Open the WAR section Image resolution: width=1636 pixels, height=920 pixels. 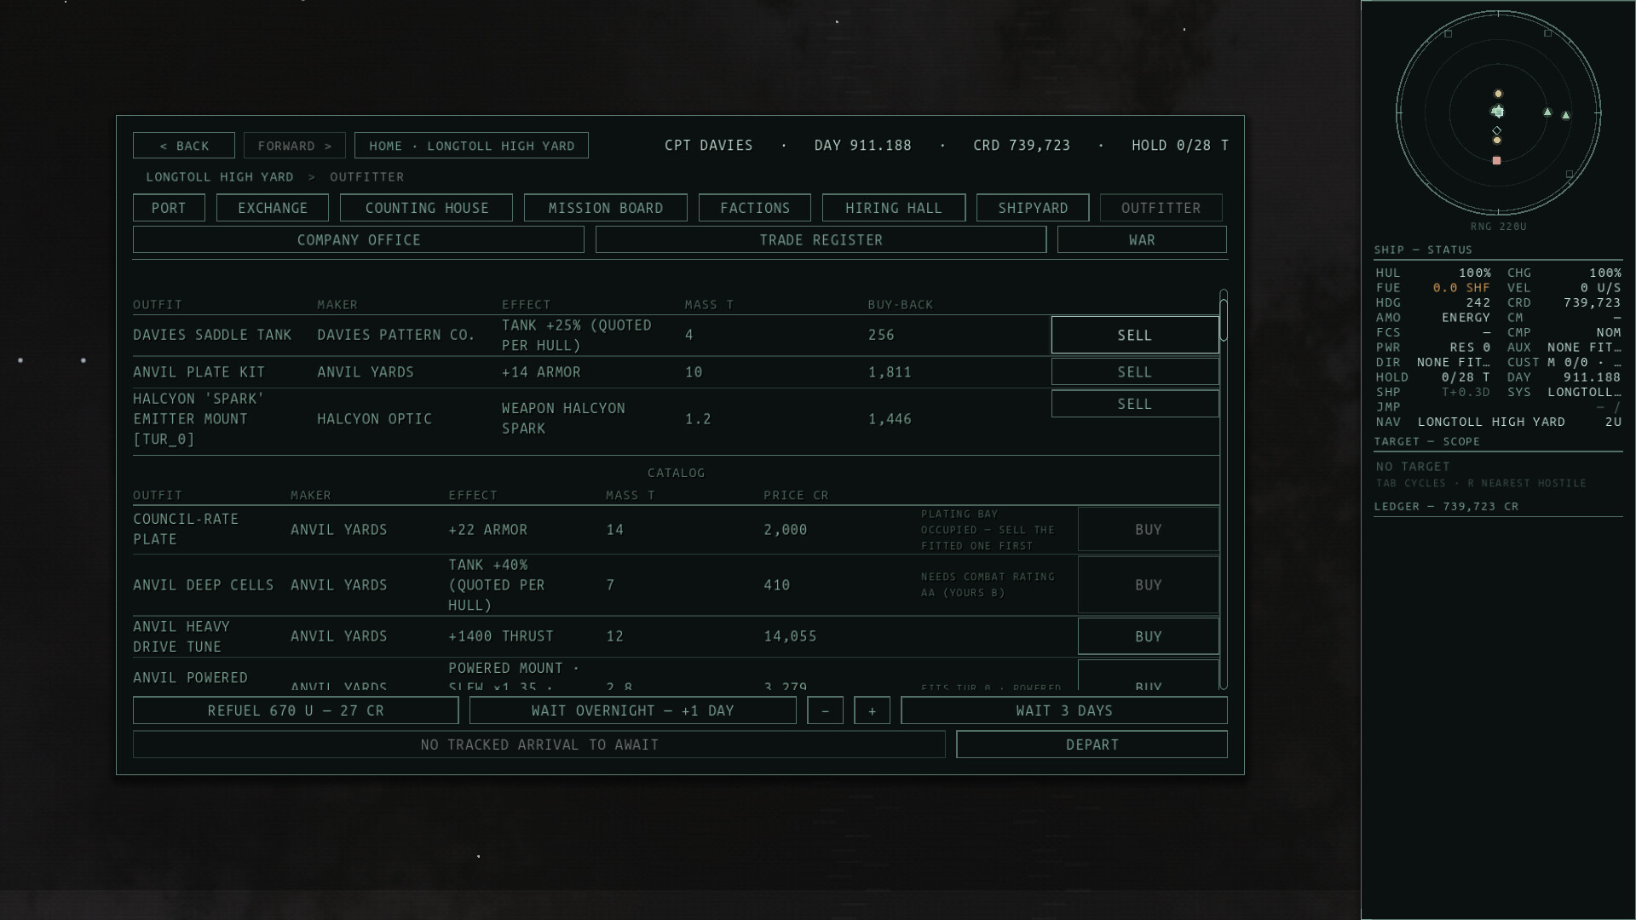pyautogui.click(x=1142, y=239)
